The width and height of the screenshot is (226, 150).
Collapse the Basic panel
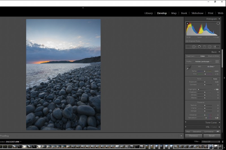click(220, 52)
